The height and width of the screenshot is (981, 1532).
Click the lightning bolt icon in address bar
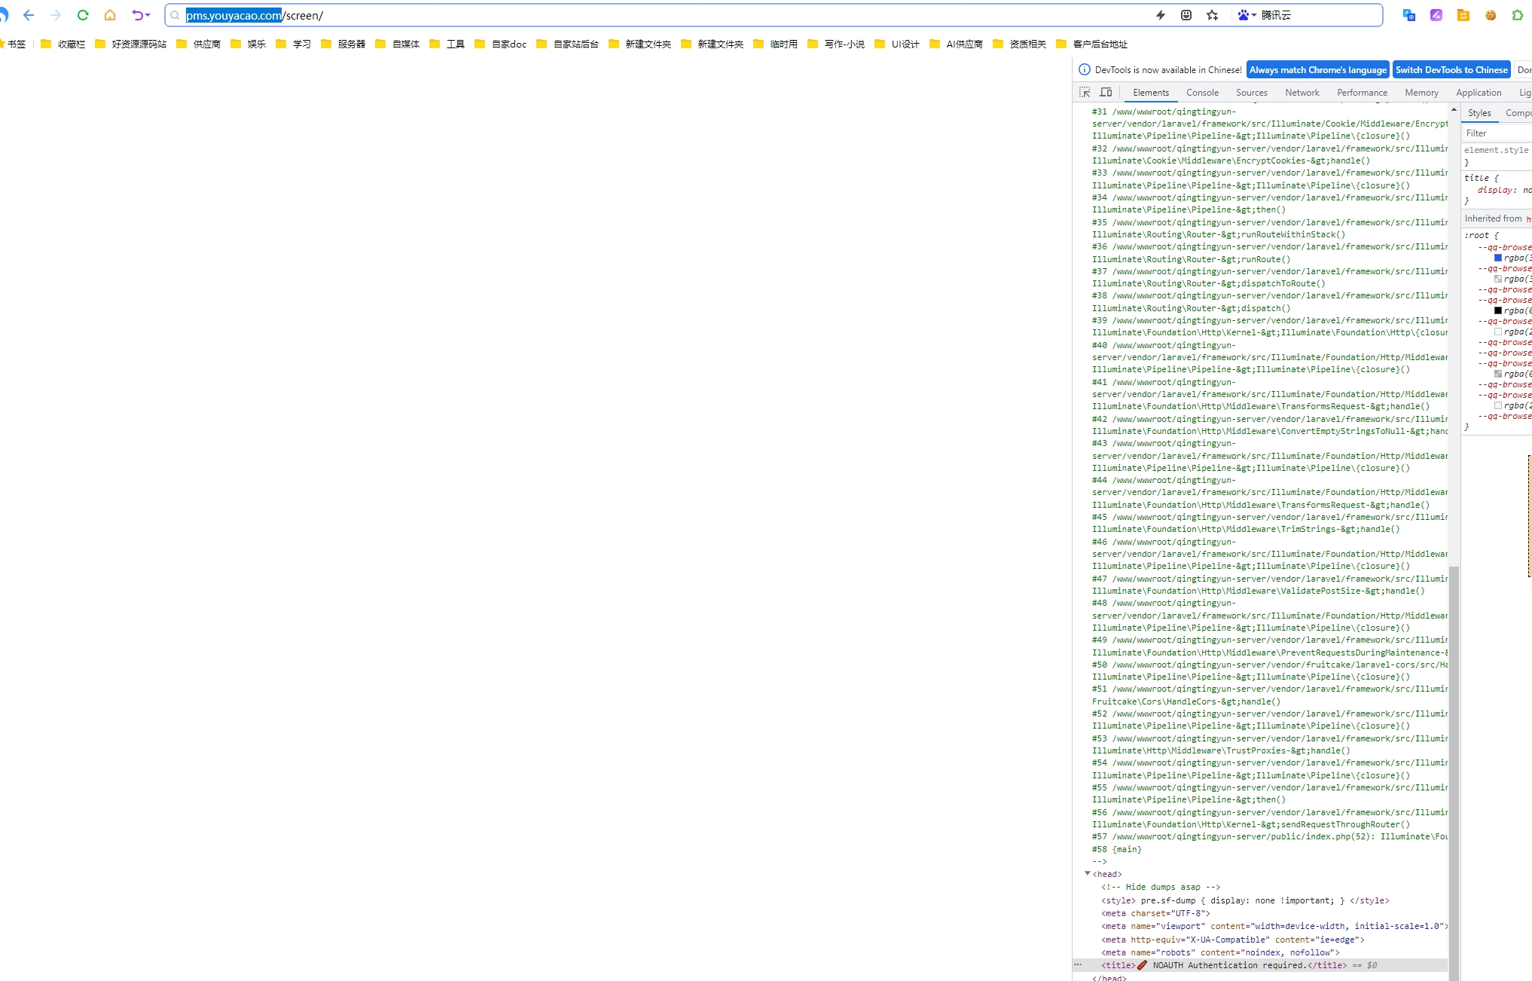point(1160,15)
